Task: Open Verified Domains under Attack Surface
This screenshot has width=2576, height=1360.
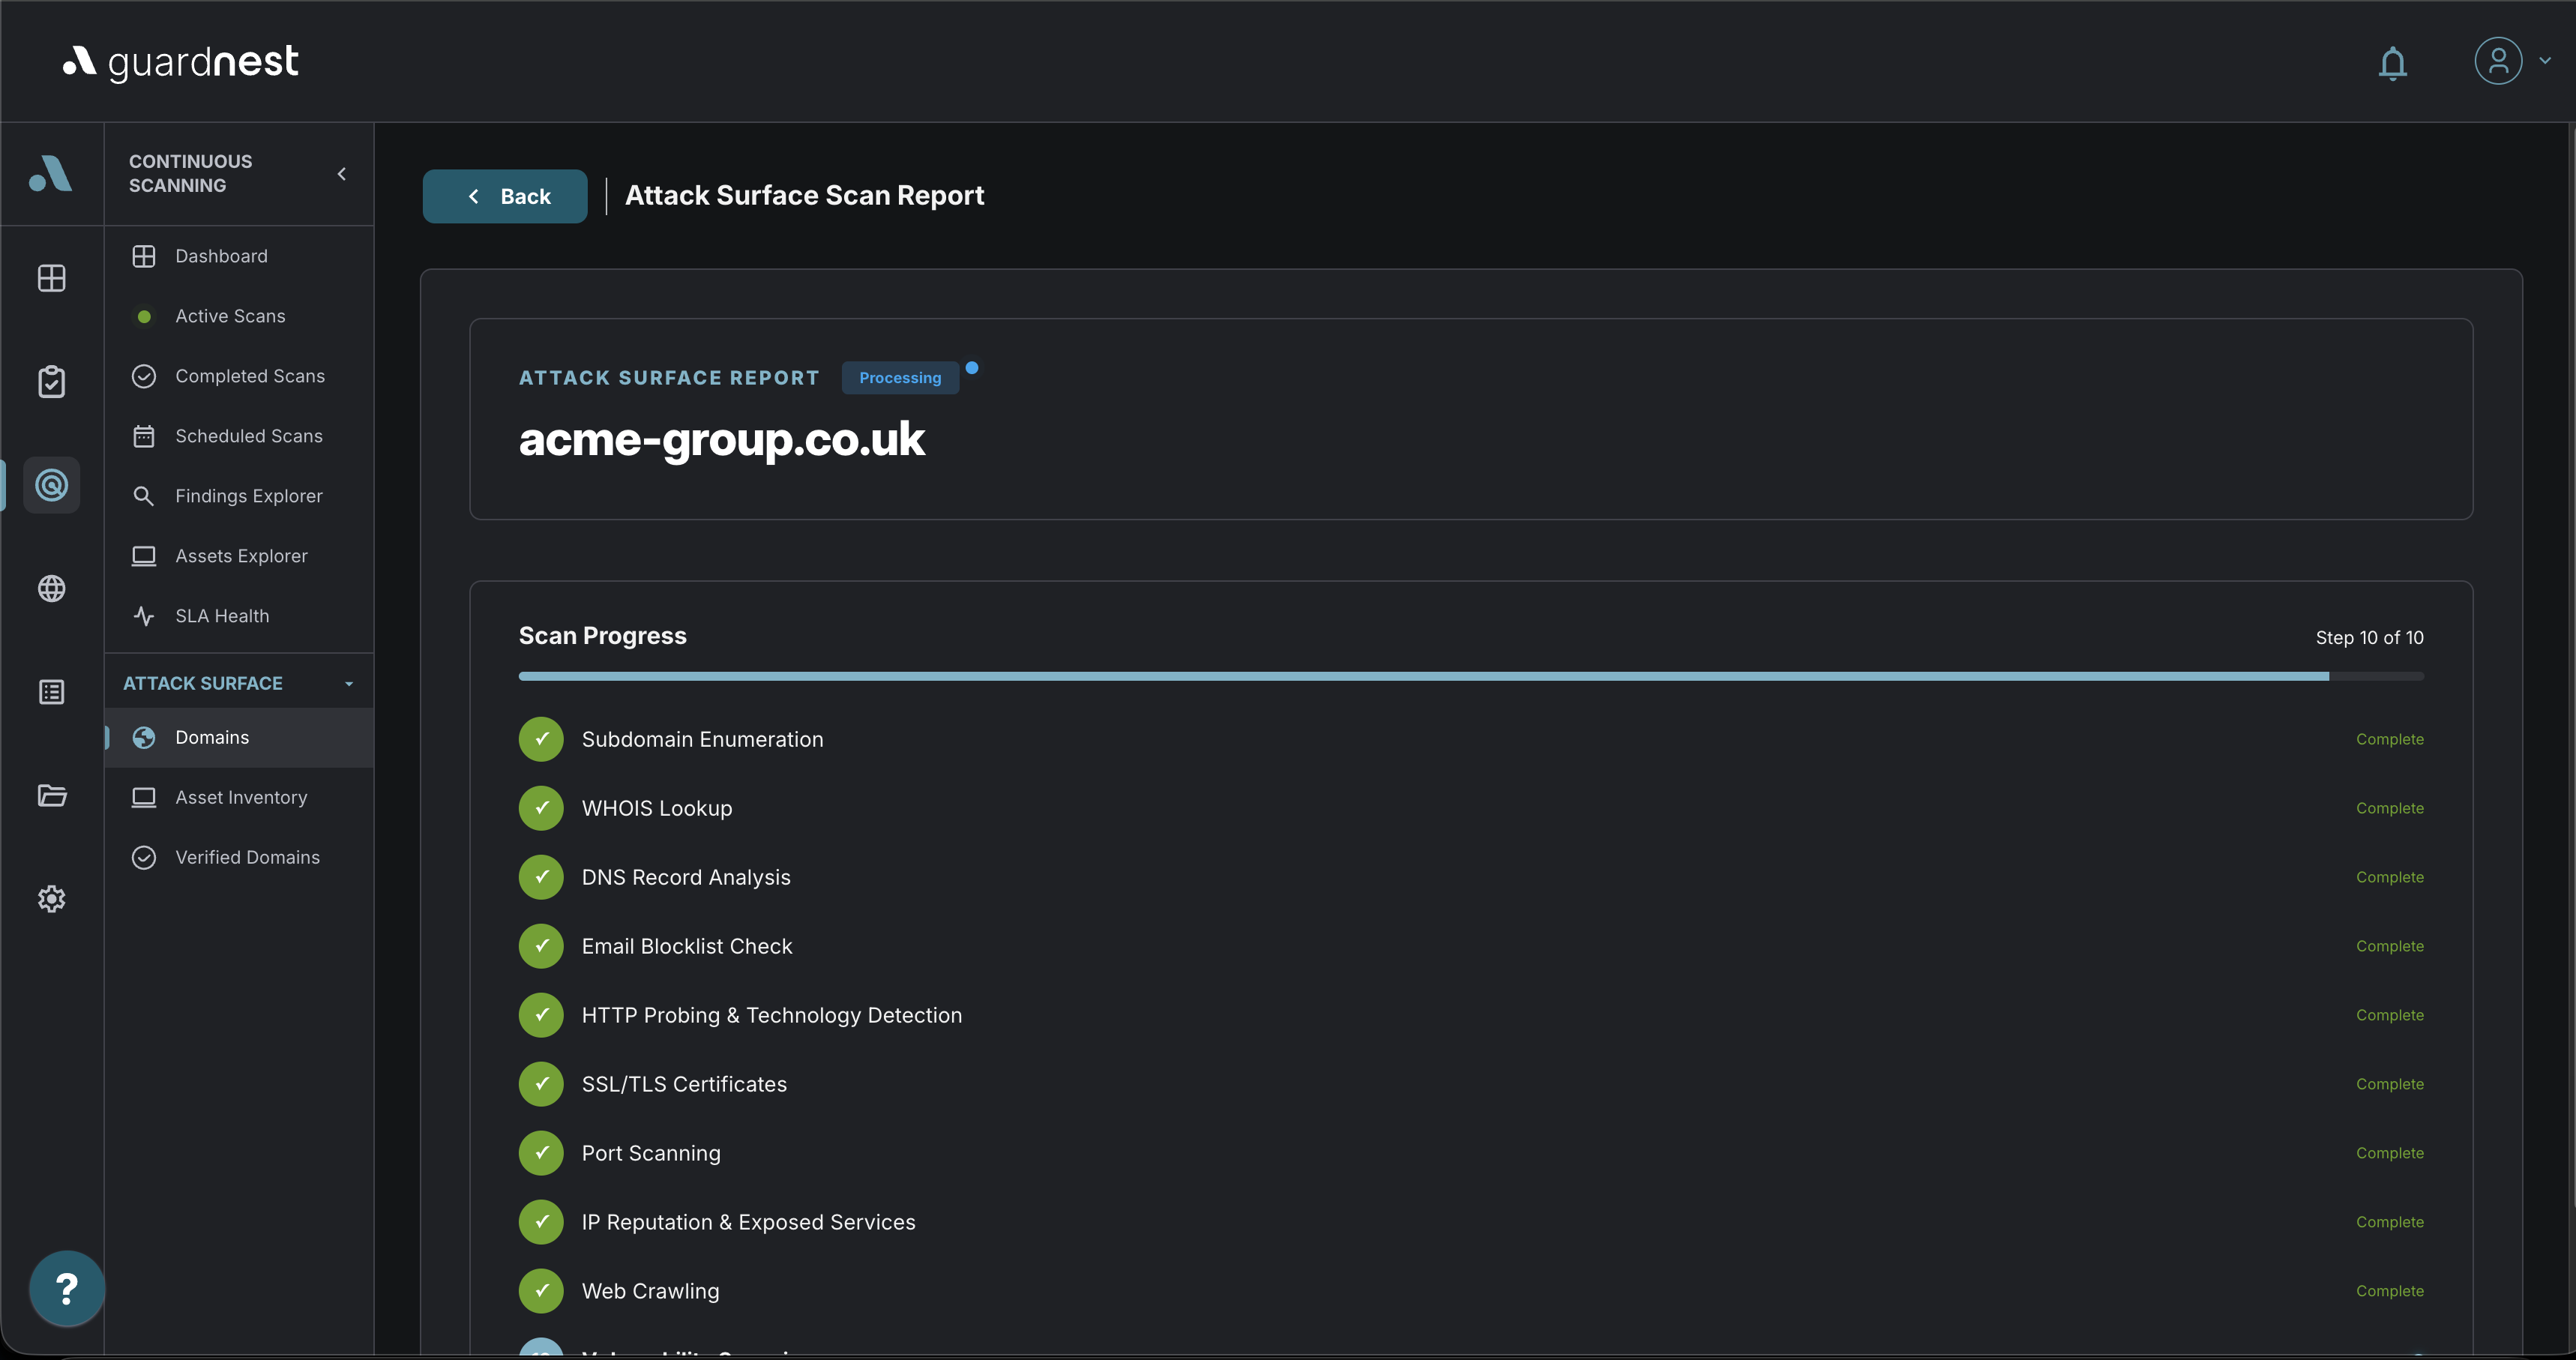Action: 239,857
